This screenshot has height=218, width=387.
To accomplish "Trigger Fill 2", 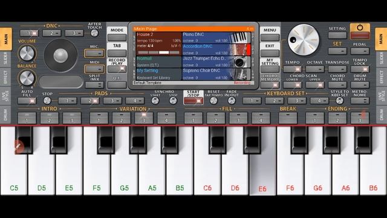I will [216, 118].
